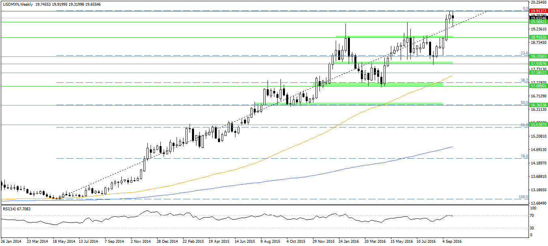Click the 70 level on RSI scale
548x246 pixels.
[532, 215]
